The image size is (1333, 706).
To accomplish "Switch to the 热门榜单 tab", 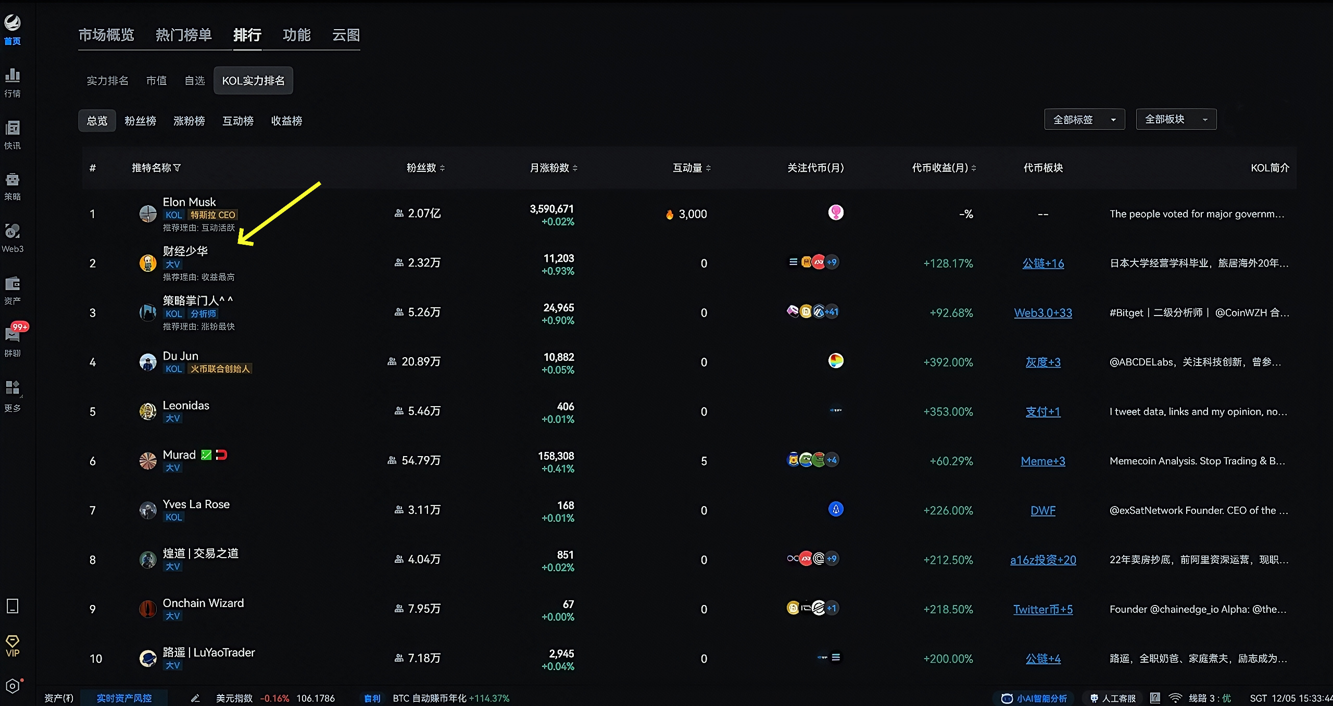I will [184, 35].
